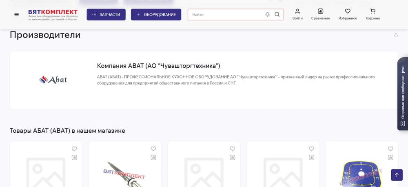Click the ВятКомплект logo

coord(53,14)
